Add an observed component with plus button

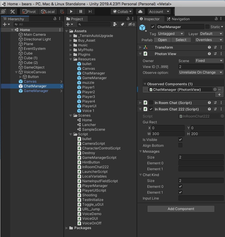click(x=219, y=95)
